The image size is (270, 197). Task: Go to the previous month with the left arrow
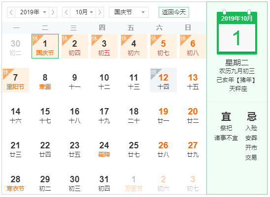click(67, 12)
